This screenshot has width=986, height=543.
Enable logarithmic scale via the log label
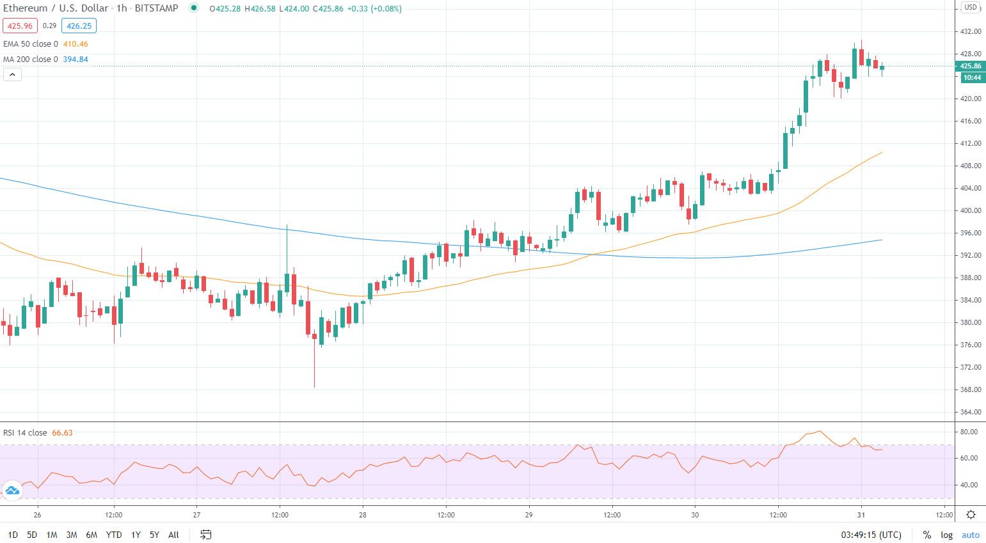pyautogui.click(x=945, y=534)
